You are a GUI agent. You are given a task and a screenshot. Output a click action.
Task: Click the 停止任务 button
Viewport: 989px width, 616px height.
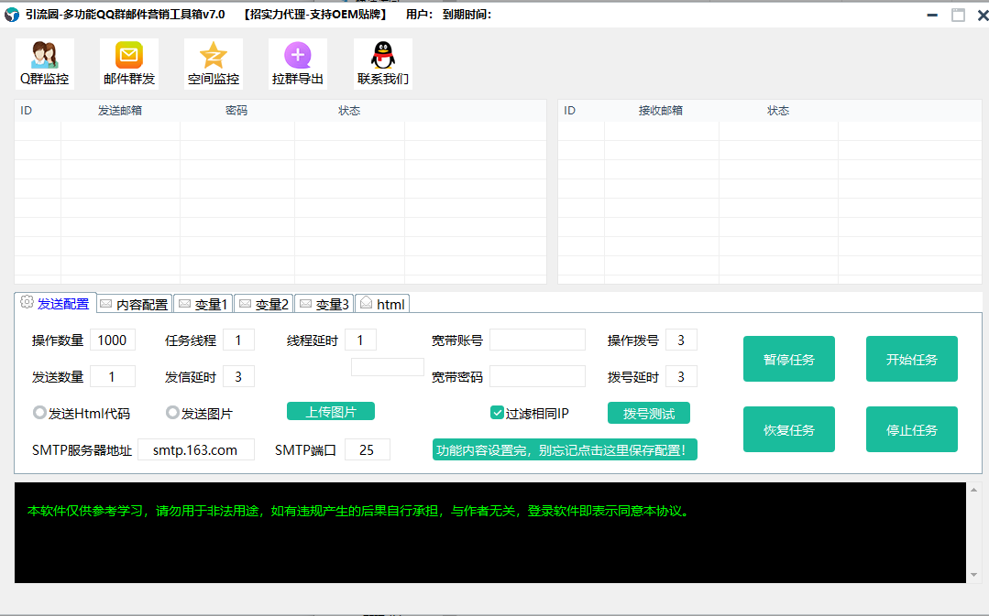[912, 429]
